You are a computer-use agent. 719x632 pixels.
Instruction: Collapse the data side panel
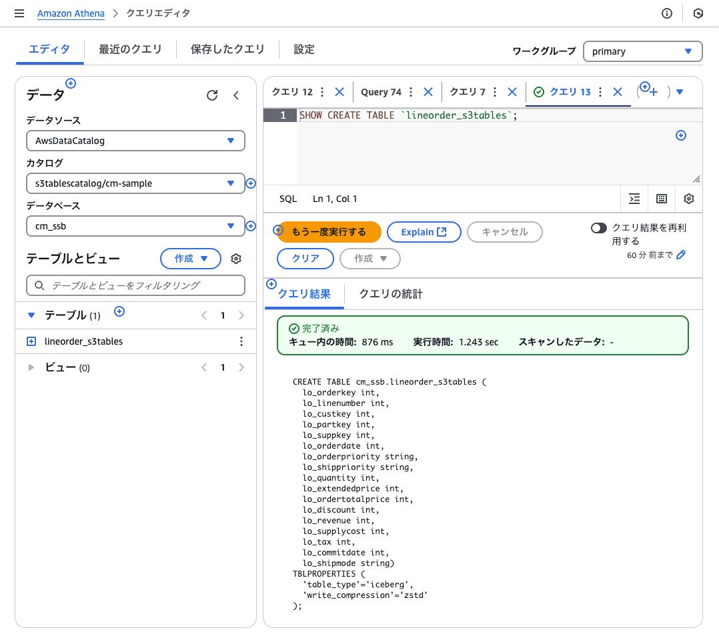[x=236, y=95]
